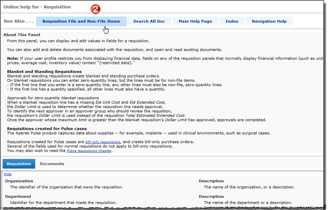The width and height of the screenshot is (329, 210).
Task: Collapse field list using the Hide link
Action: point(8,174)
